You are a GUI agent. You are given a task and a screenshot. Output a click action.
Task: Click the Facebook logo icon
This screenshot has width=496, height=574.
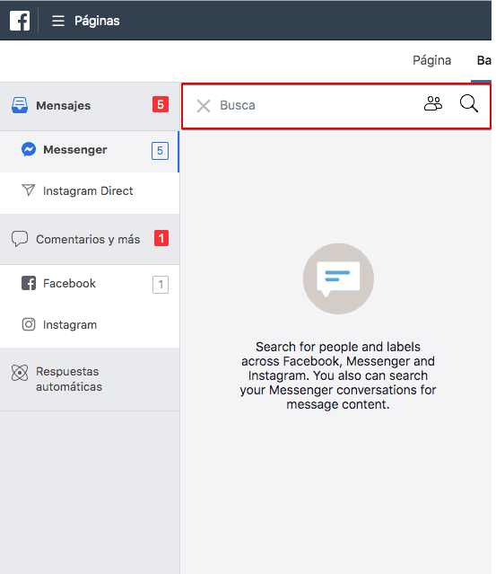[x=20, y=21]
